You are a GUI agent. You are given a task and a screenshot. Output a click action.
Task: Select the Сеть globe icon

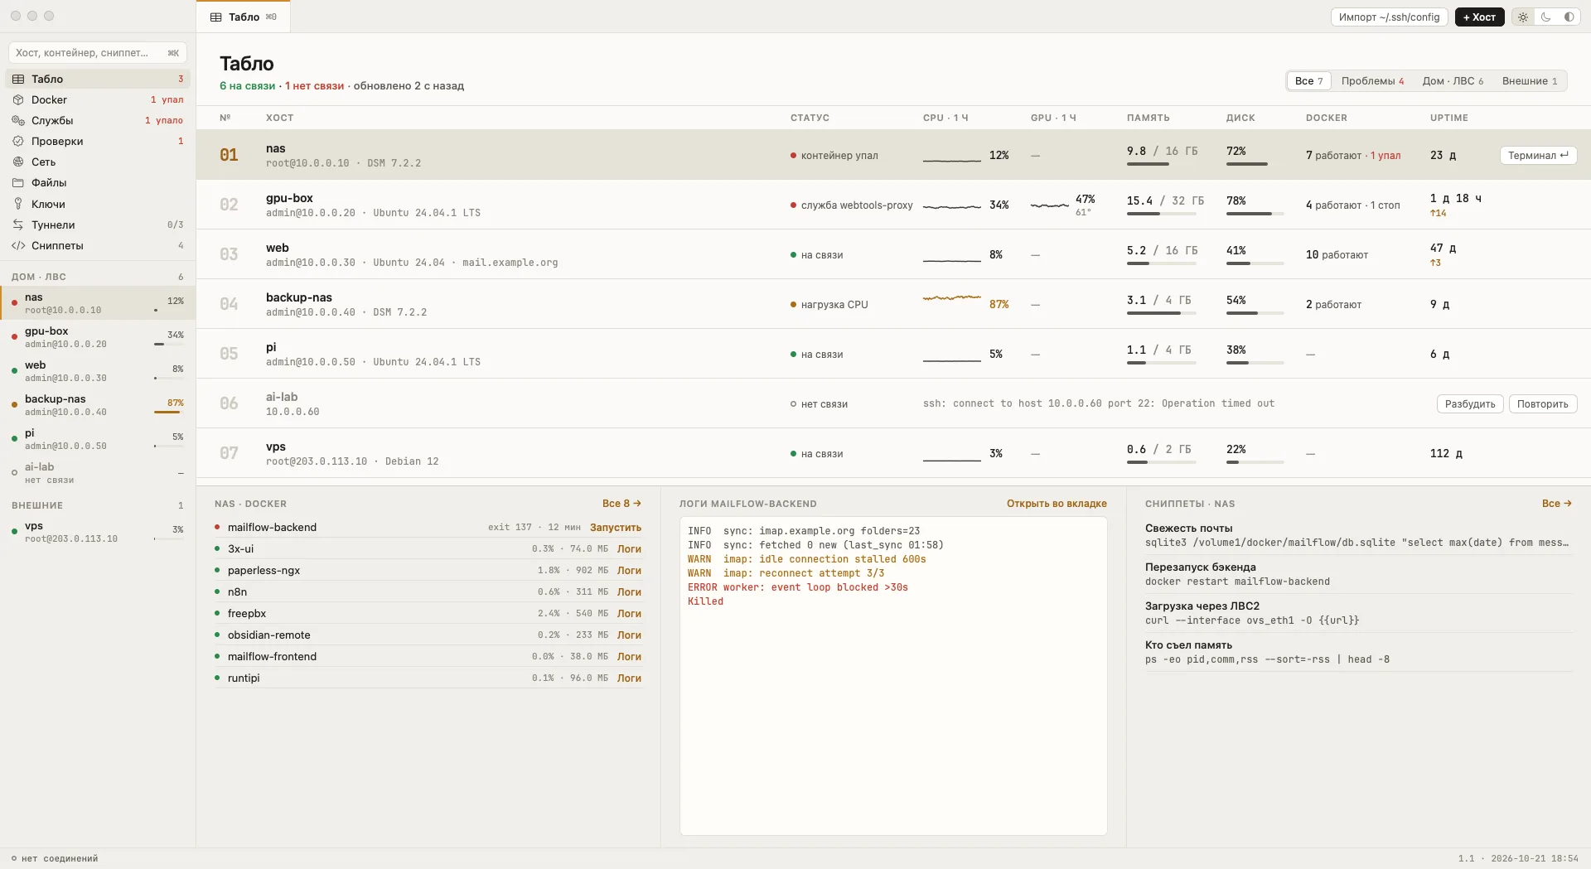(18, 162)
